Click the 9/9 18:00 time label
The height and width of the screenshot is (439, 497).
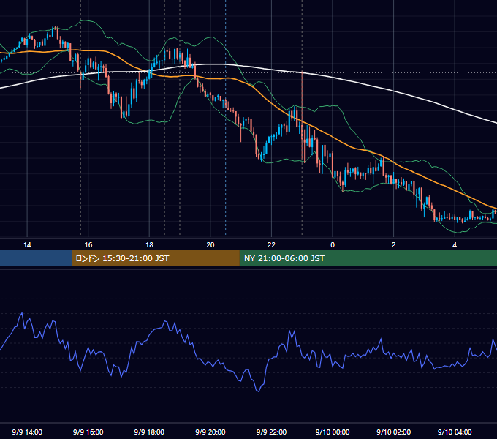tap(149, 432)
